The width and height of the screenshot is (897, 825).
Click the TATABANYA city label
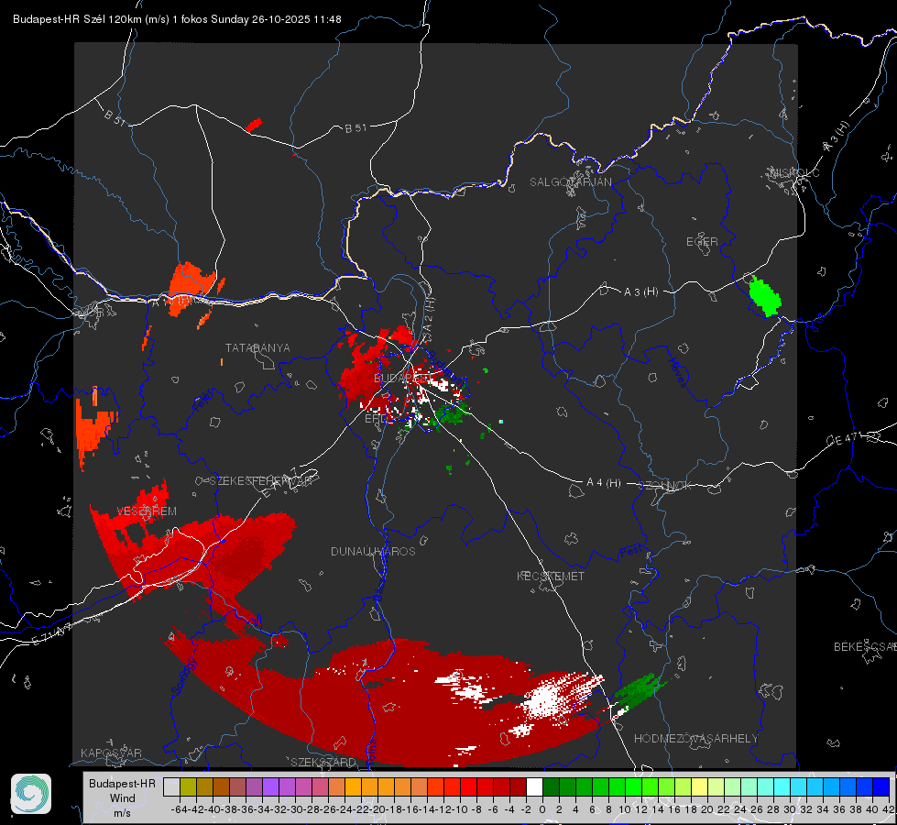pyautogui.click(x=257, y=348)
